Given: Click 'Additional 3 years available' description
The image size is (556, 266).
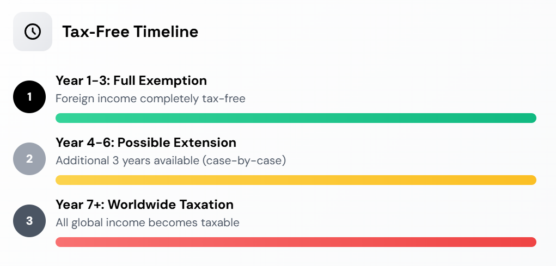Looking at the screenshot, I should tap(170, 160).
